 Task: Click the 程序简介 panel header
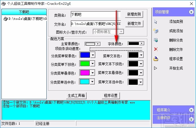pyautogui.click(x=173, y=110)
